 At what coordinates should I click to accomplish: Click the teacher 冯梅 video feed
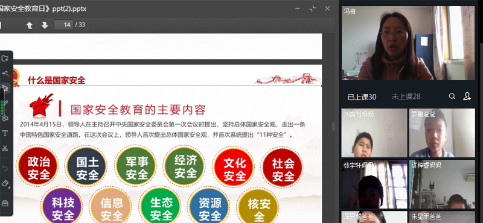click(408, 43)
